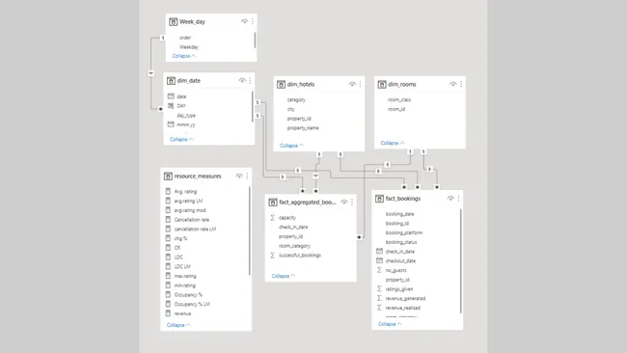The image size is (627, 353).
Task: Toggle visibility of the dim_date table
Action: coord(242,80)
